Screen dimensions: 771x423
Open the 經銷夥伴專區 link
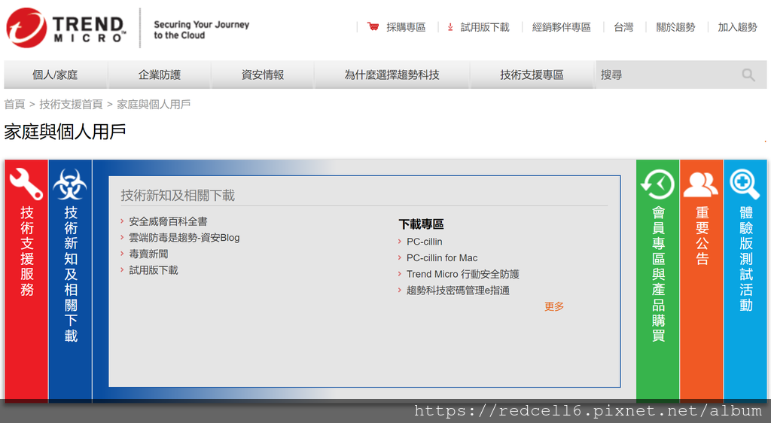[562, 27]
